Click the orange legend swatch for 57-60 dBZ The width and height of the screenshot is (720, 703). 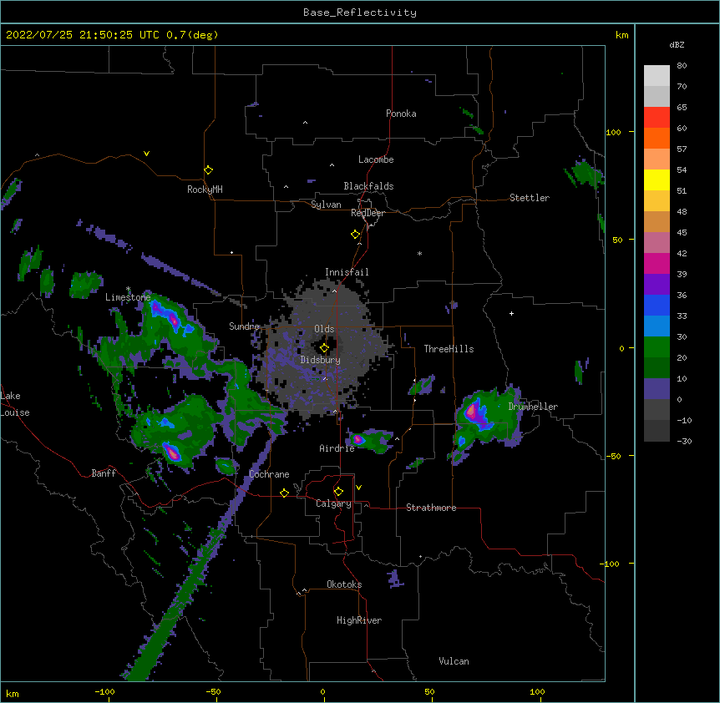(x=657, y=139)
